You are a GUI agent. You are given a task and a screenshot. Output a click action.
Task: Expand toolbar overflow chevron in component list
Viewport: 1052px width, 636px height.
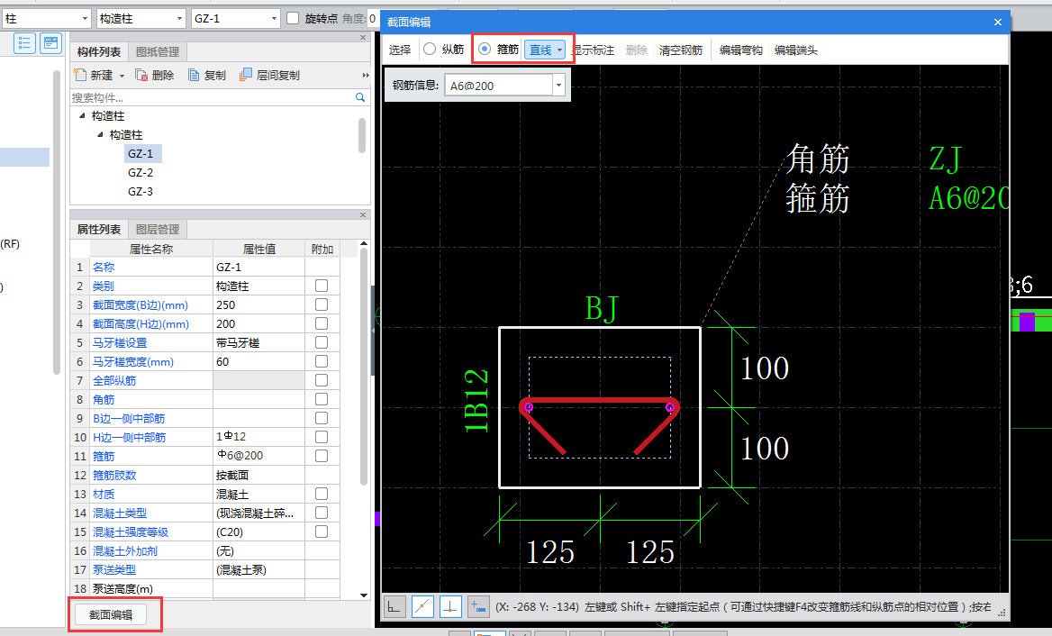(x=366, y=75)
